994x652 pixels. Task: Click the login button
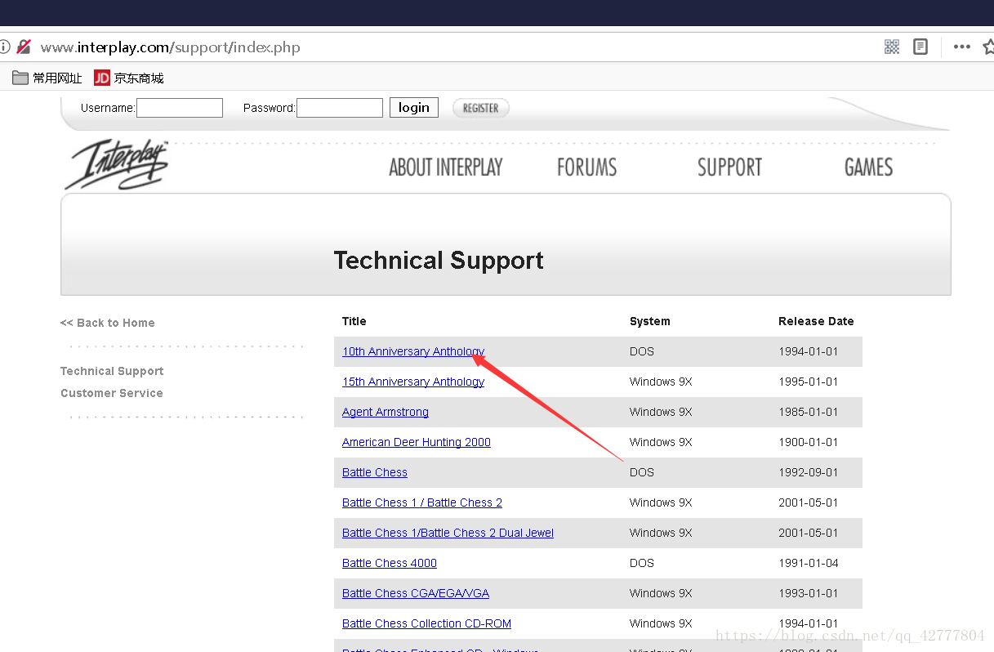pyautogui.click(x=414, y=107)
